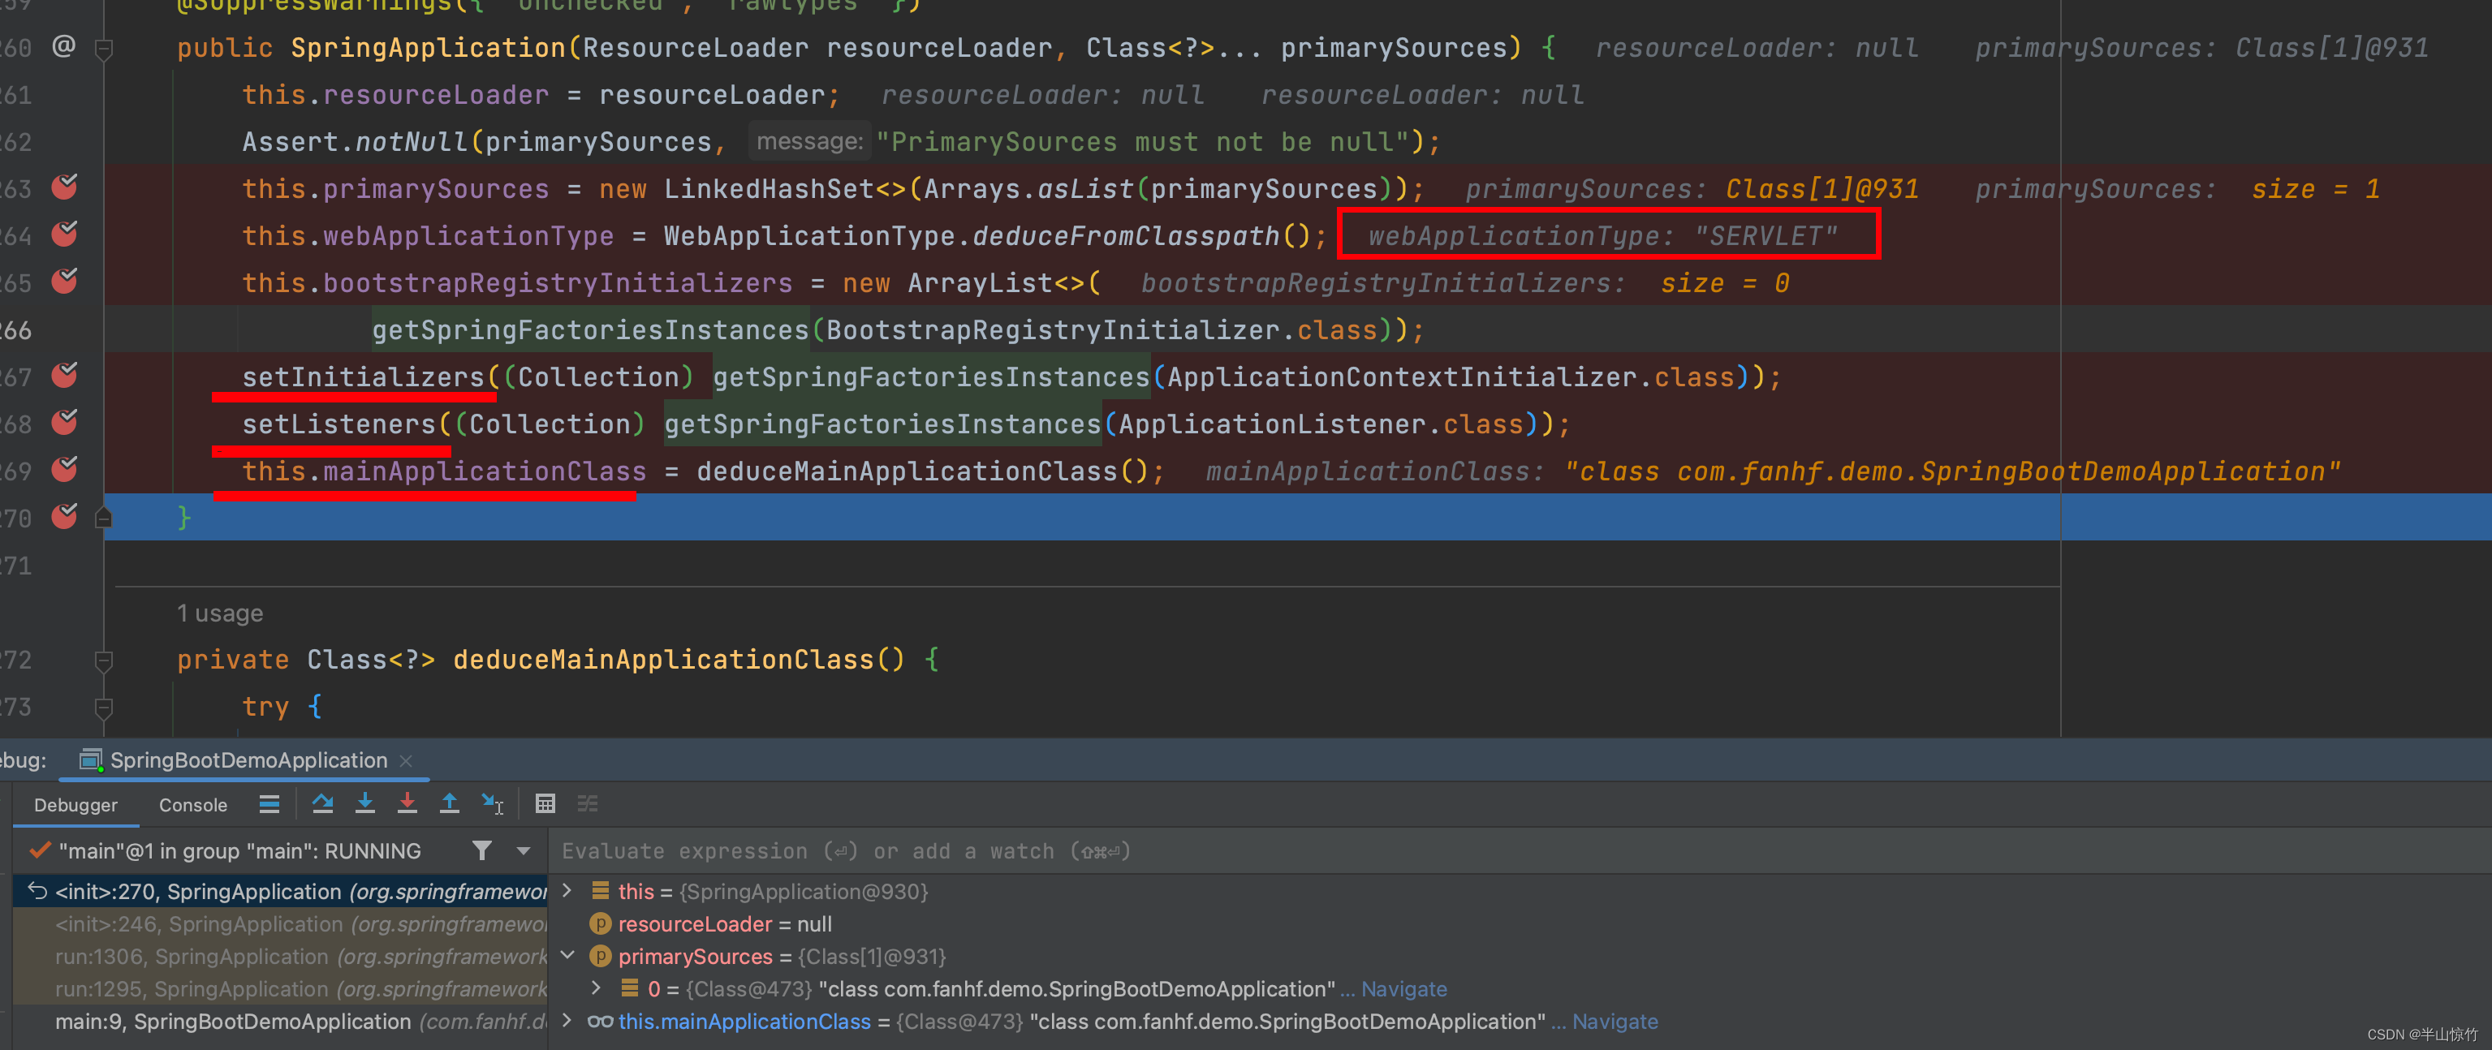The image size is (2492, 1050).
Task: Click the thread frames filter funnel icon
Action: pyautogui.click(x=482, y=851)
